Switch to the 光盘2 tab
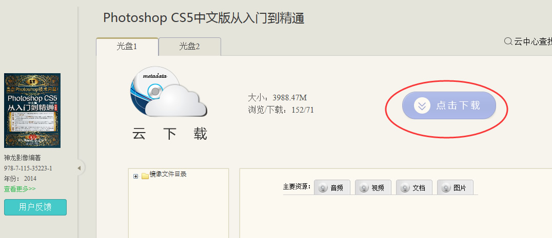Viewport: 552px width, 238px height. pyautogui.click(x=190, y=47)
